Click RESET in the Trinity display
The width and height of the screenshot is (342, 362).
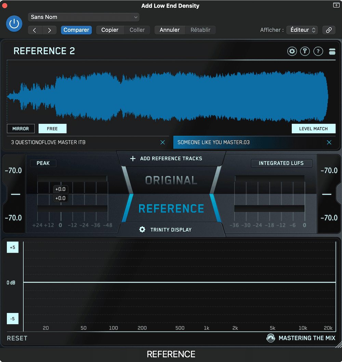[17, 338]
